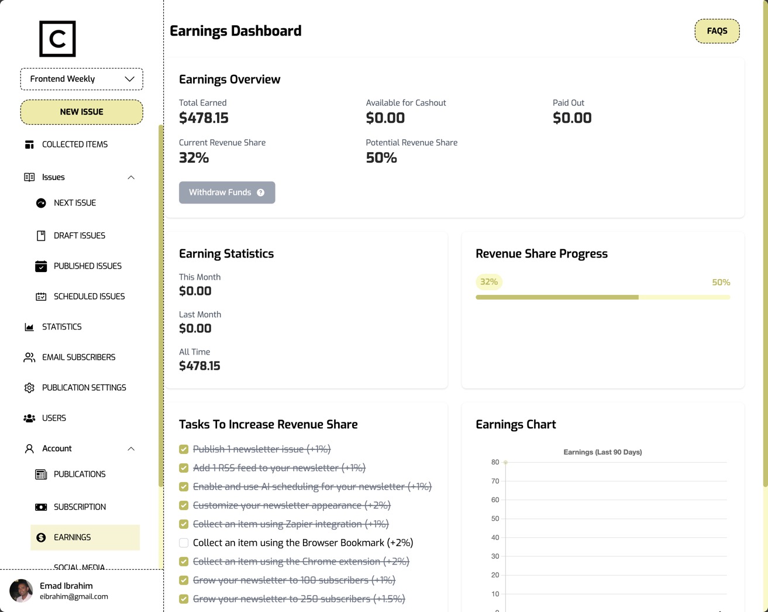Select the Statistics chart icon
768x612 pixels.
coord(29,326)
